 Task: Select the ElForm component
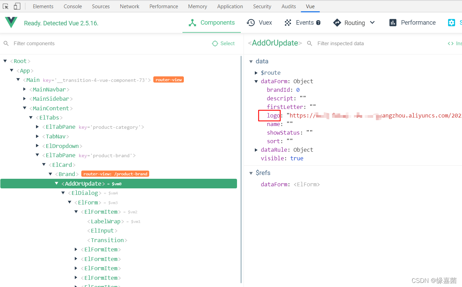pyautogui.click(x=88, y=202)
